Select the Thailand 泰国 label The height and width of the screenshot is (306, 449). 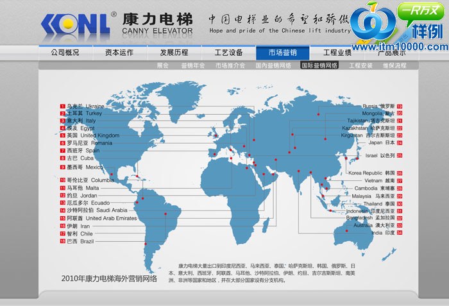379,204
